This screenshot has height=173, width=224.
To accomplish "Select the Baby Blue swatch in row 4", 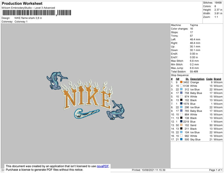I will click(181, 93).
